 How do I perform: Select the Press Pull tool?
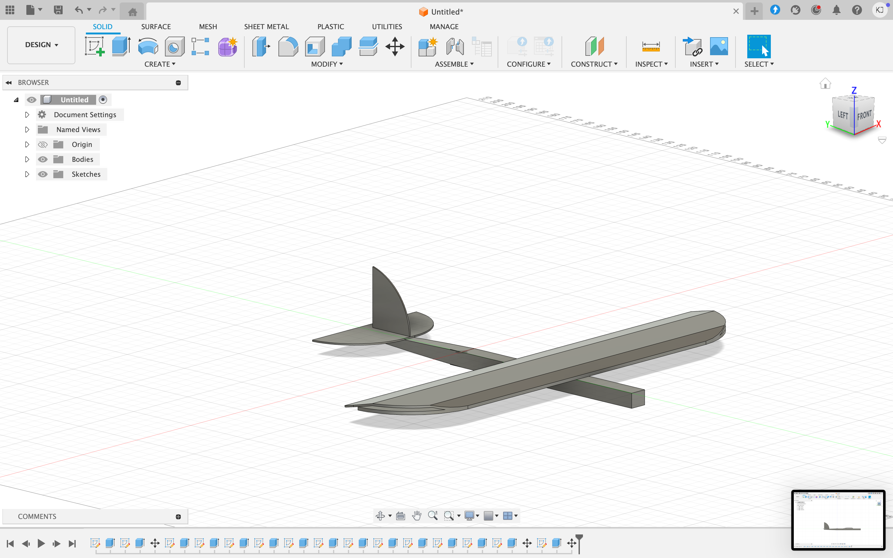(x=261, y=46)
